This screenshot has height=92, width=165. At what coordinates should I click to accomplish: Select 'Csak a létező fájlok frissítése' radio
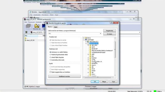pyautogui.click(x=50, y=45)
